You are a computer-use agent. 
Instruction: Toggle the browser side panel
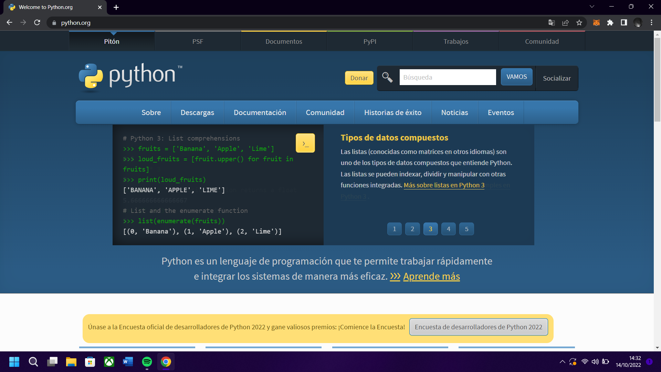coord(624,23)
